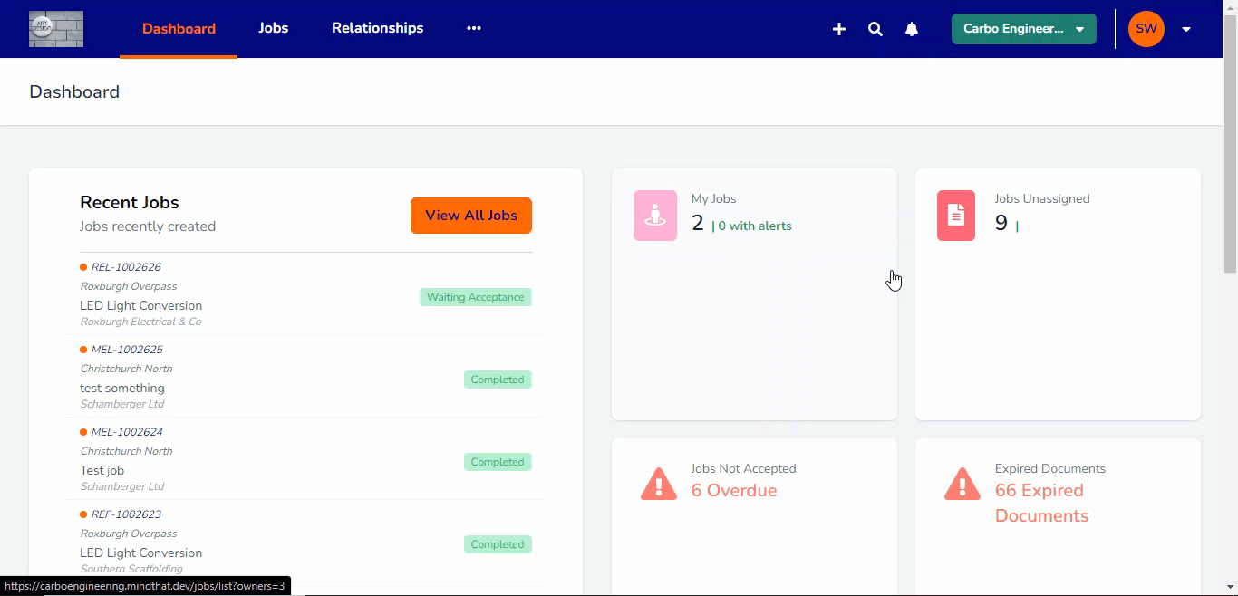Click the plus icon in the navbar

[839, 29]
